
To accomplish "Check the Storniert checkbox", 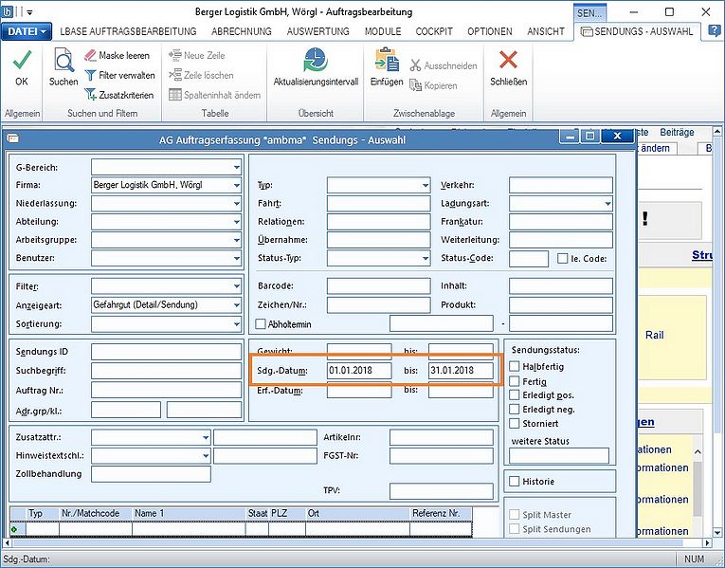I will (x=515, y=423).
